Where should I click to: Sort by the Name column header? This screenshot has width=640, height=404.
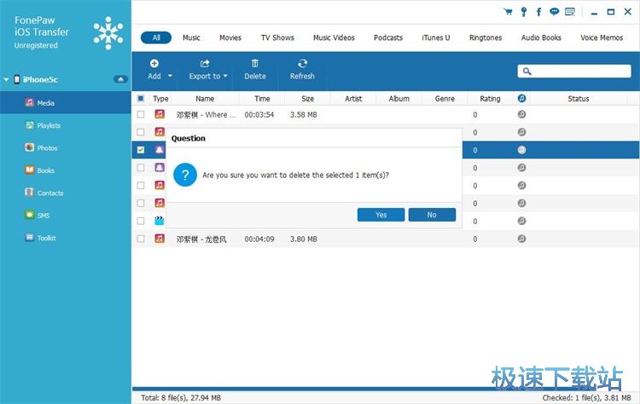click(205, 99)
